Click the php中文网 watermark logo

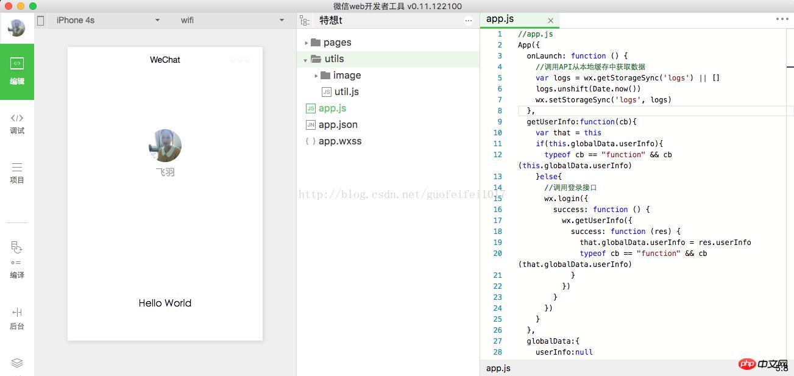pos(758,364)
